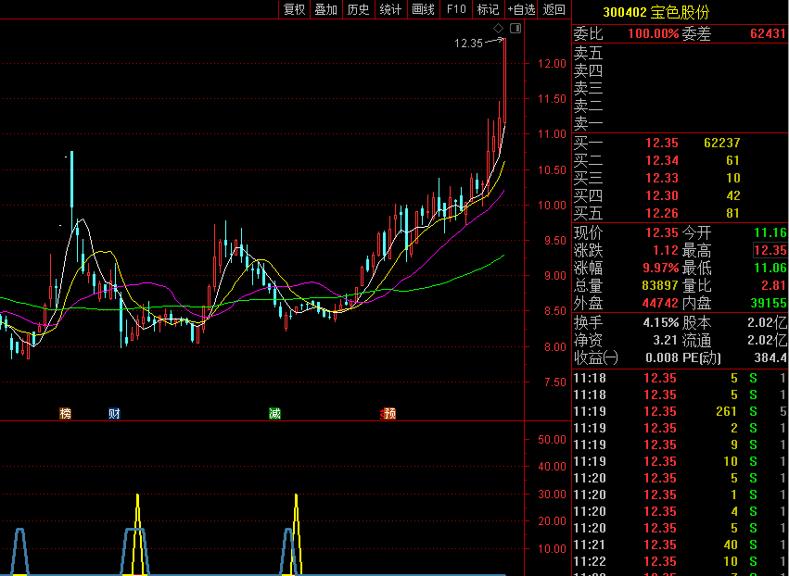Select the 11:19 trade with volume 261
This screenshot has width=789, height=576.
coord(681,412)
